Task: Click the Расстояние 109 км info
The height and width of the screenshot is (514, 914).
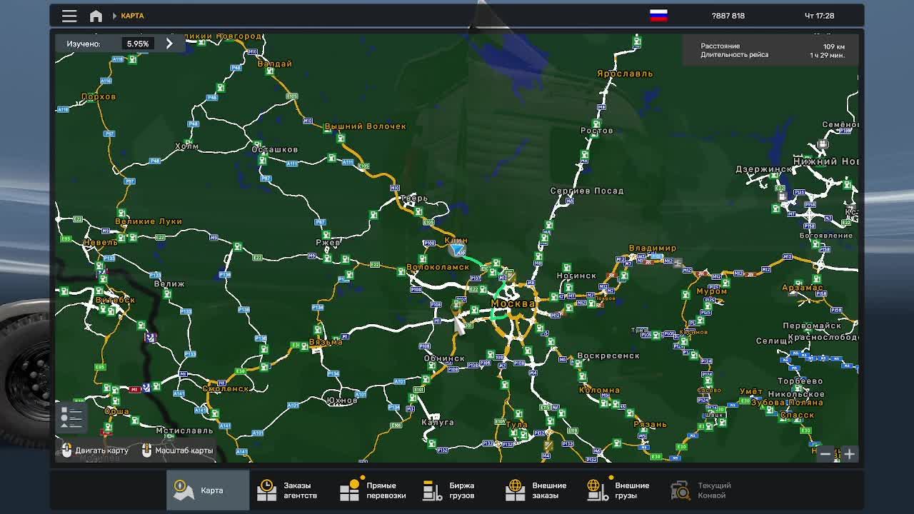Action: point(773,46)
